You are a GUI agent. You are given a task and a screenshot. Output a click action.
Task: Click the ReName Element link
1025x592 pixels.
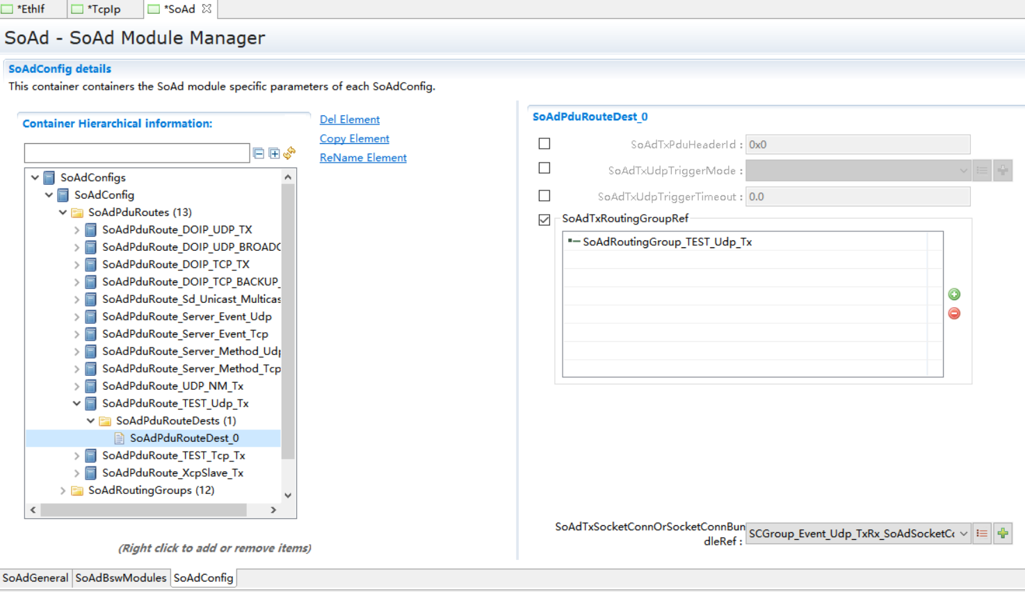tap(362, 158)
